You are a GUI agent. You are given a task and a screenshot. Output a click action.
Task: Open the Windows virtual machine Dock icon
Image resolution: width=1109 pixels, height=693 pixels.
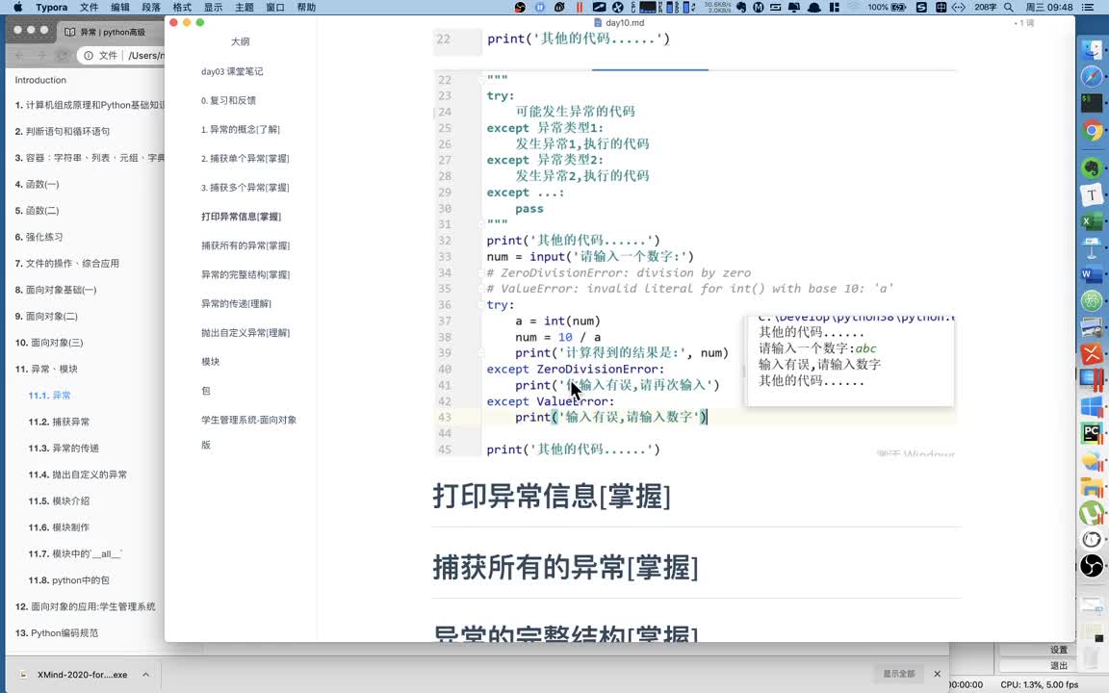[x=1092, y=406]
